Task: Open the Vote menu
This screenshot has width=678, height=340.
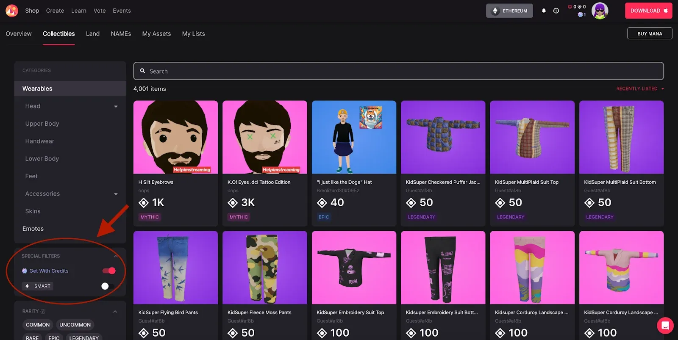Action: 100,11
